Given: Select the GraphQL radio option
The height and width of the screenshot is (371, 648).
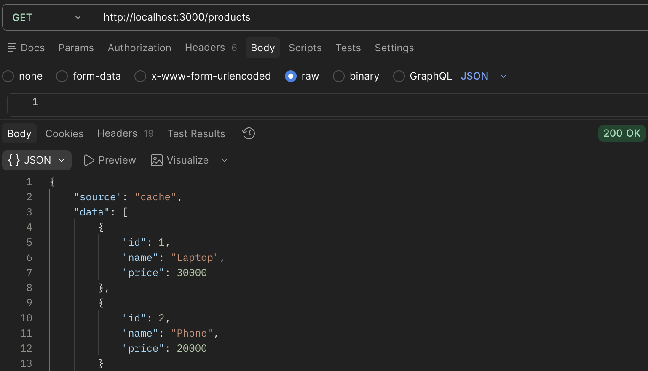Looking at the screenshot, I should (x=399, y=76).
